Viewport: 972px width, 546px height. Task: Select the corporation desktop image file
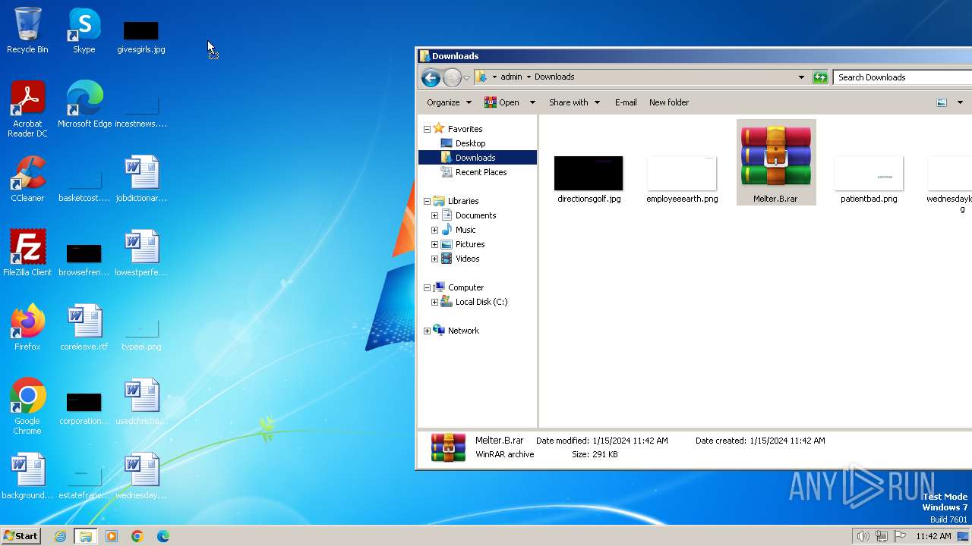coord(84,408)
